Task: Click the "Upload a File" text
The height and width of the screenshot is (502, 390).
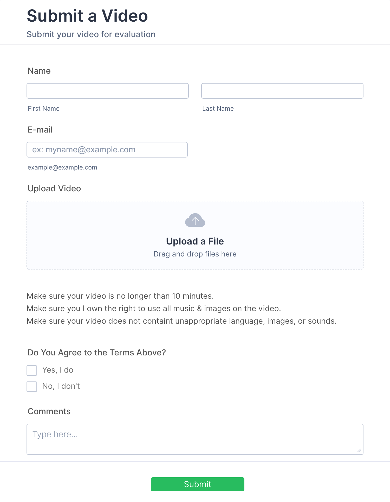Action: (195, 241)
